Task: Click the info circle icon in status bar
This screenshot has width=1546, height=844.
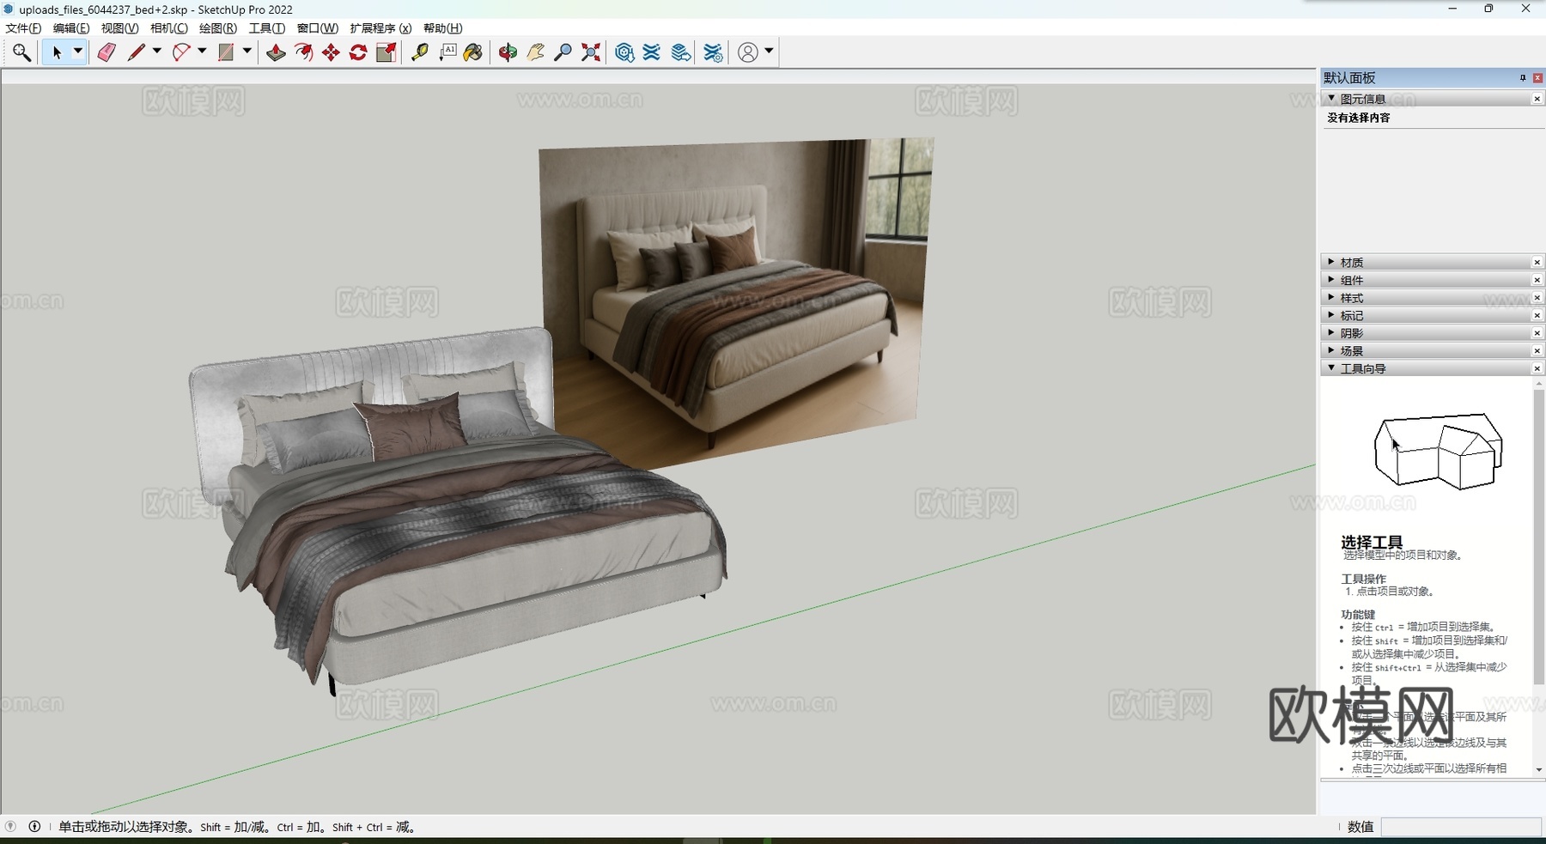Action: pos(34,827)
